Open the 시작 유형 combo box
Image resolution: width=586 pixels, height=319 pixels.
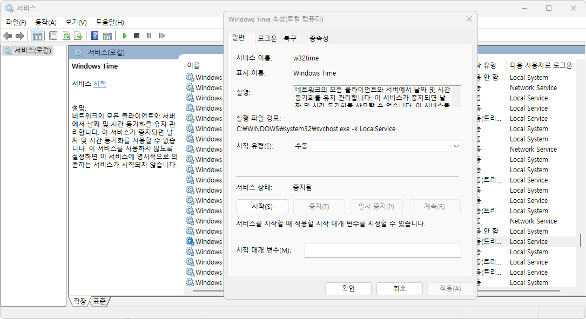(377, 146)
